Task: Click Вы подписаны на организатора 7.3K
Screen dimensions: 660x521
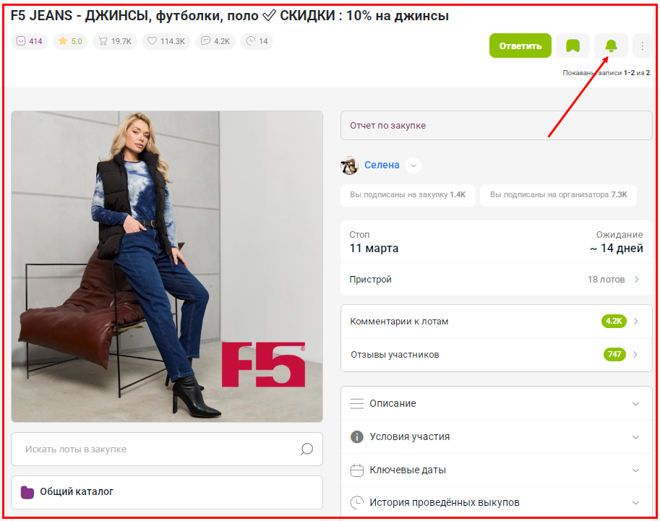Action: 558,195
